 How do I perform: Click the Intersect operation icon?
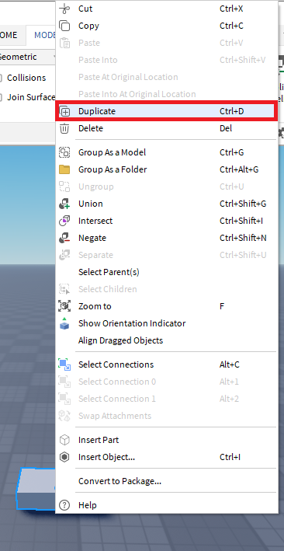coord(64,221)
